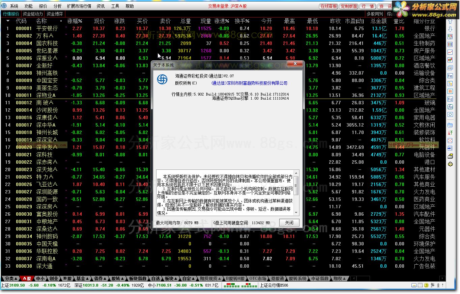Open the 系统 menu
This screenshot has width=460, height=294.
click(14, 6)
